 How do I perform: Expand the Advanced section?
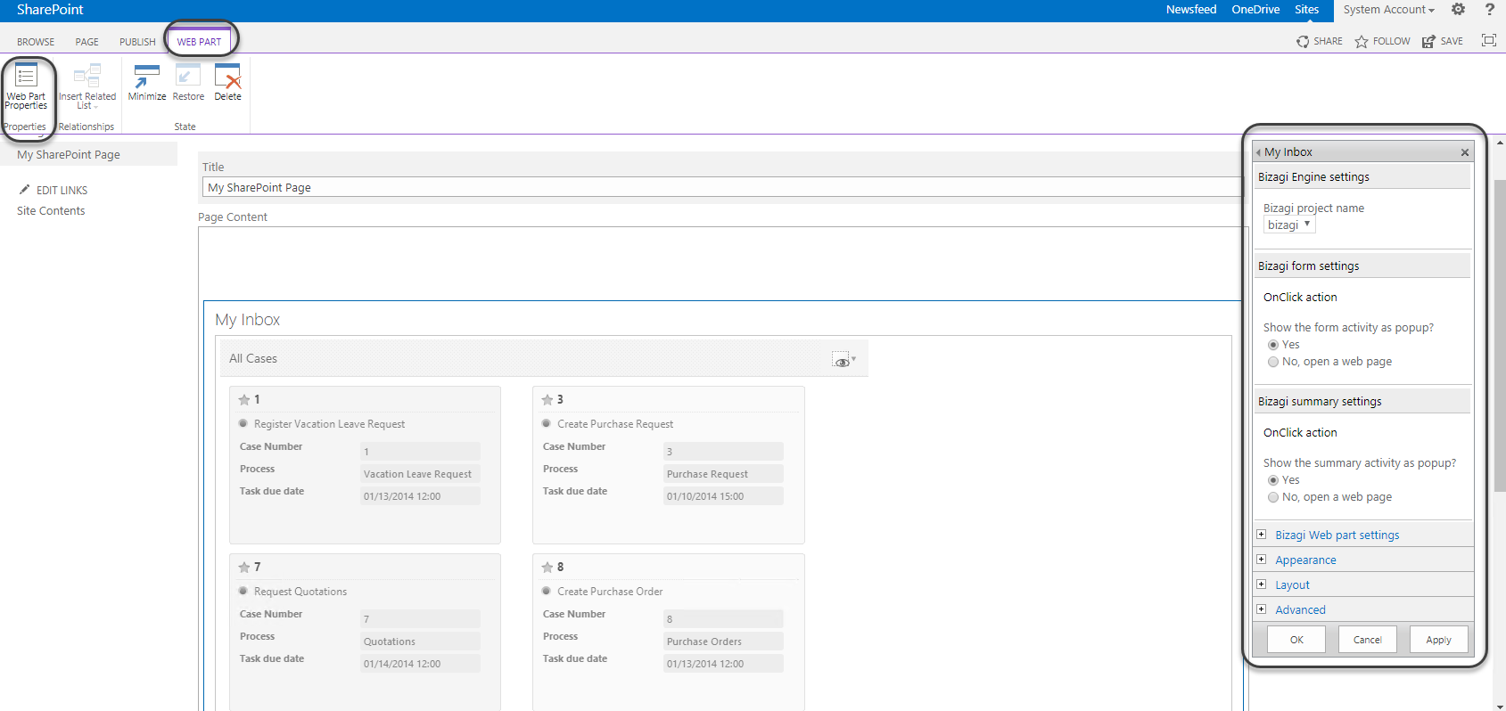coord(1261,609)
